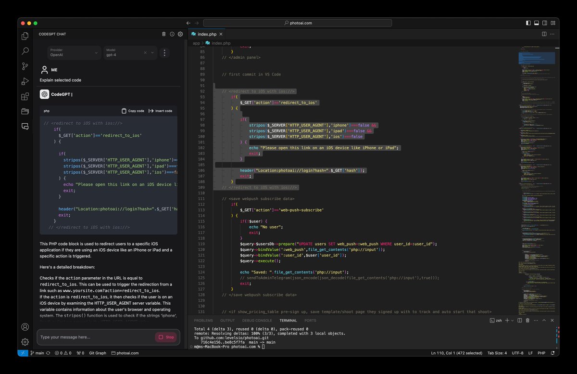The width and height of the screenshot is (577, 374).
Task: Go back with the left arrow in title bar
Action: 188,23
